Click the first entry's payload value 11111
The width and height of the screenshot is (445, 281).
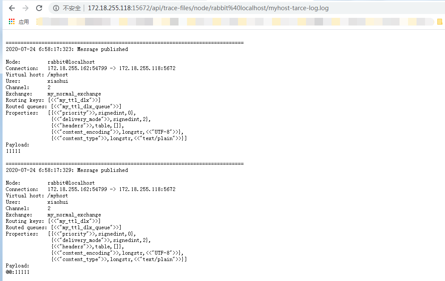13,151
